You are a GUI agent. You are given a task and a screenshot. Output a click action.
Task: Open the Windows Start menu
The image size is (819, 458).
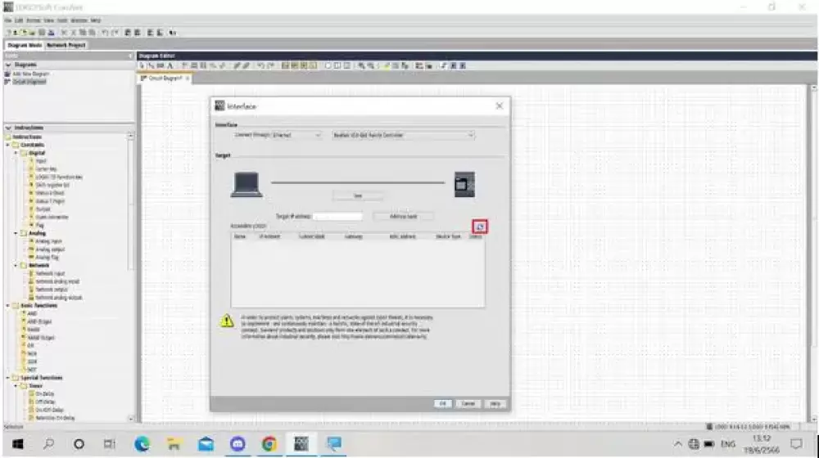click(17, 444)
